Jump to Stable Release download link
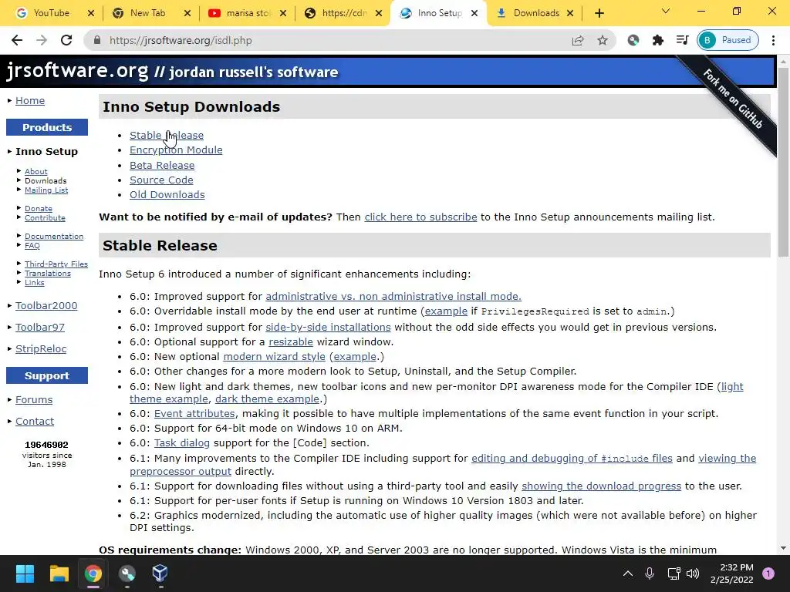Screen dimensions: 790x592 (167, 136)
